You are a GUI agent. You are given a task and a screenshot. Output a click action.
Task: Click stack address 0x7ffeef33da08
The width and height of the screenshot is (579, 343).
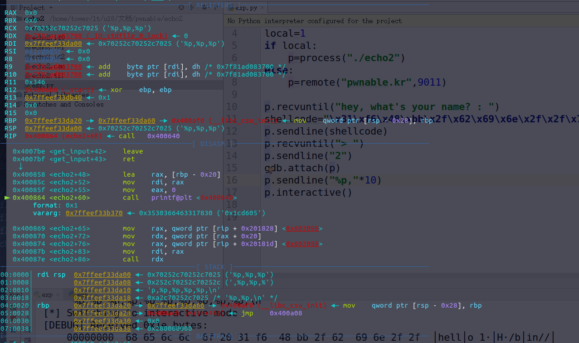[x=102, y=282]
